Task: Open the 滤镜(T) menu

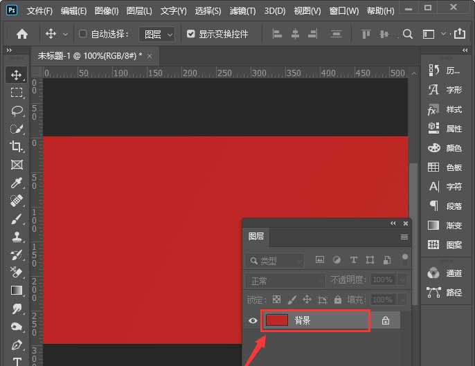Action: (x=242, y=11)
